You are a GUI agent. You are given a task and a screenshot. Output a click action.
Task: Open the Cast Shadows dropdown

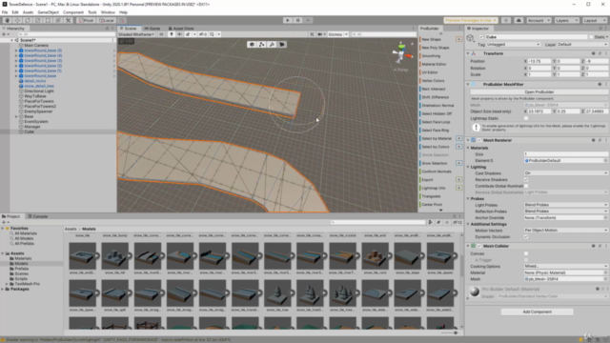[565, 173]
